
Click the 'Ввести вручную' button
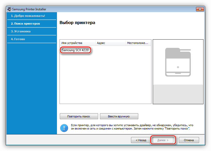[x=119, y=116]
